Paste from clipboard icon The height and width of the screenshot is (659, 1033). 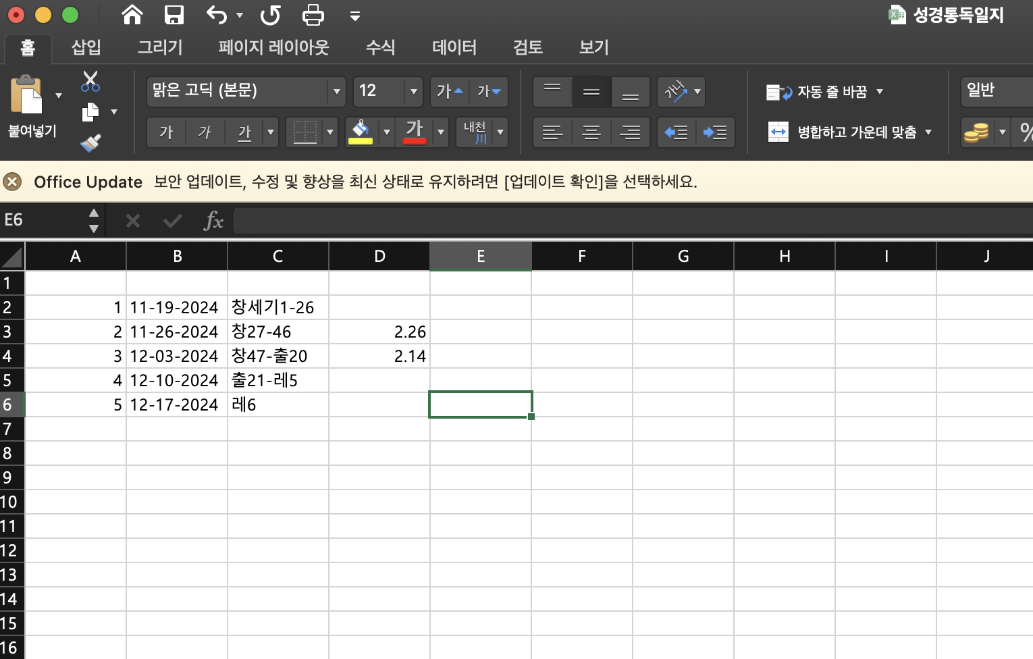[26, 95]
